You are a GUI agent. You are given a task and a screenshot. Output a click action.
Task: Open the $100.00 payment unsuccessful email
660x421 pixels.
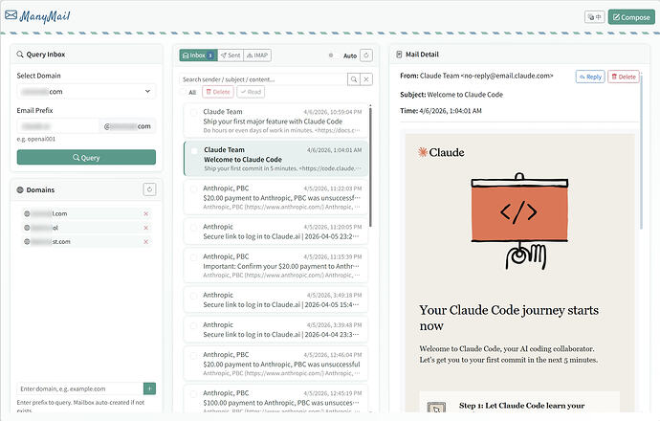[x=275, y=399]
